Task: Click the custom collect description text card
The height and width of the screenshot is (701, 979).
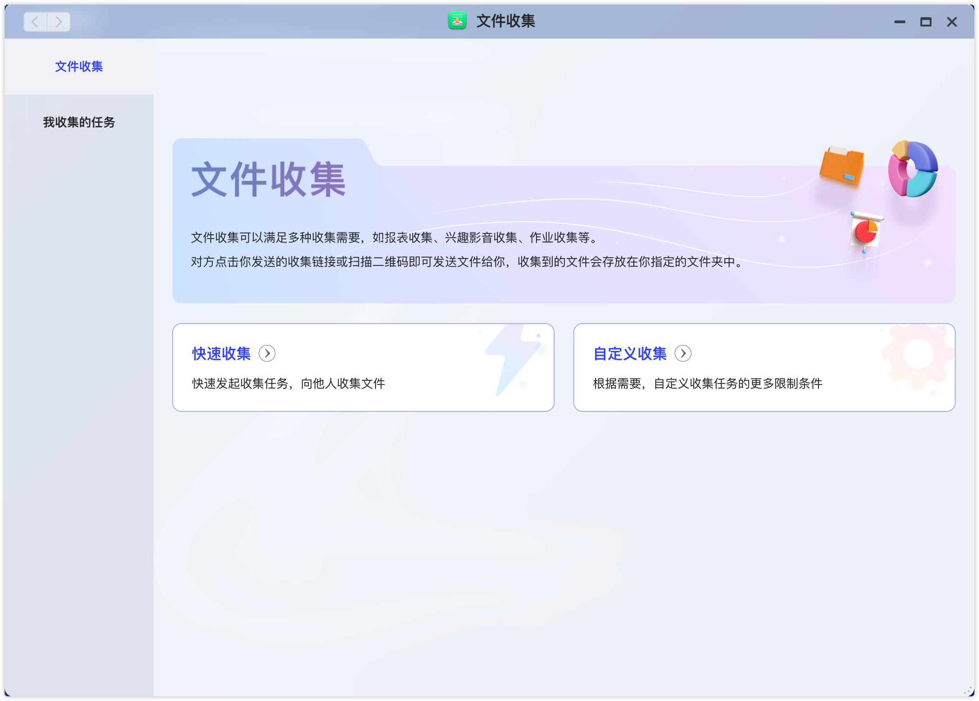Action: 707,384
